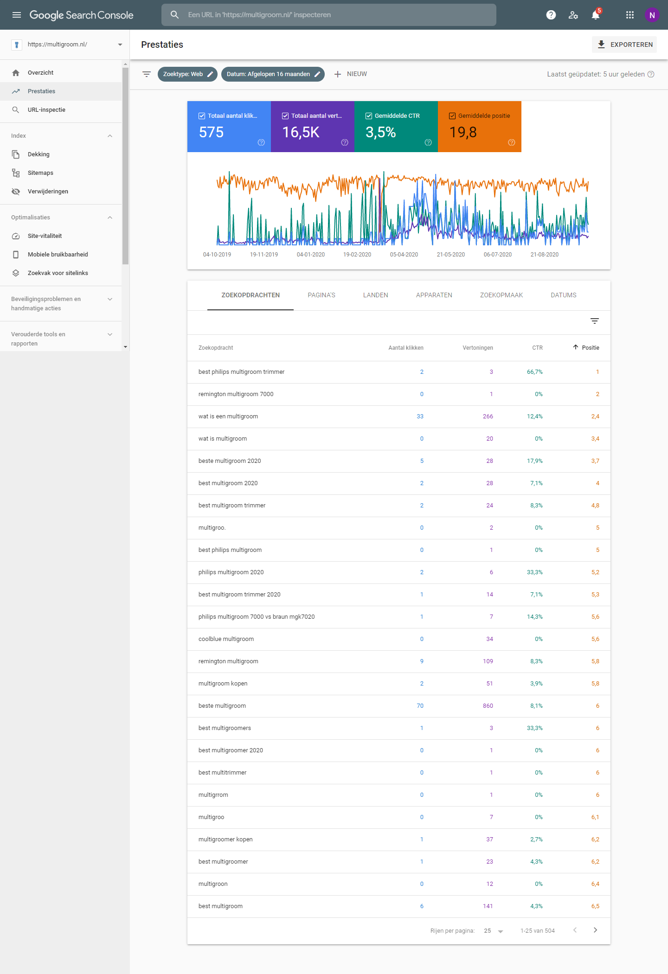Click sidebar scrollbar down arrow
Screen dimensions: 668x974
coord(125,347)
